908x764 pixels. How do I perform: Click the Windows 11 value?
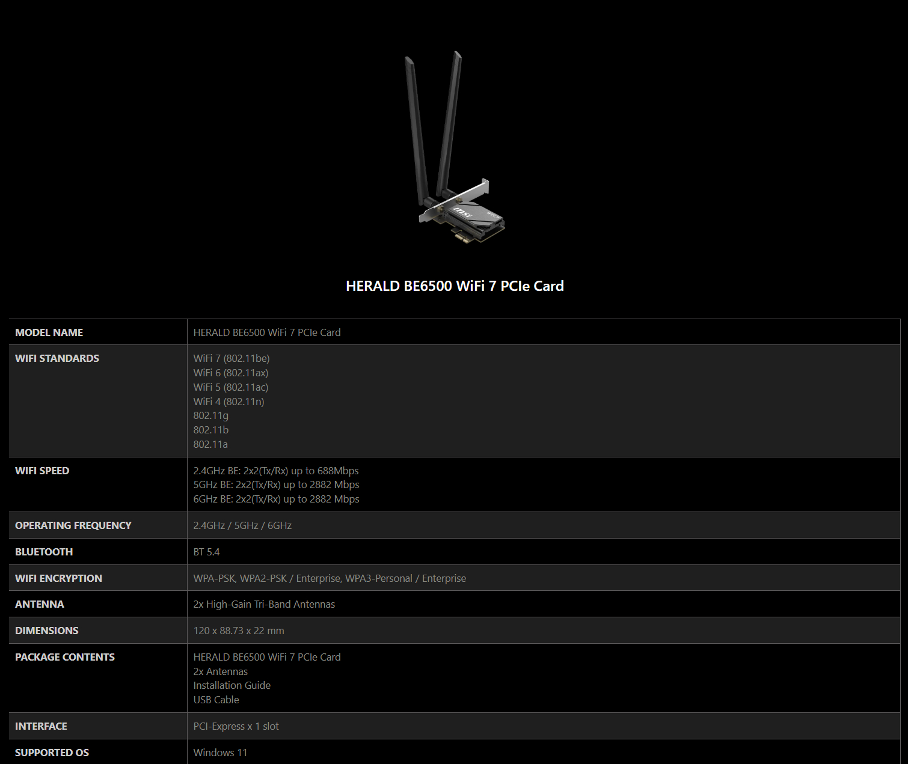[x=220, y=753]
